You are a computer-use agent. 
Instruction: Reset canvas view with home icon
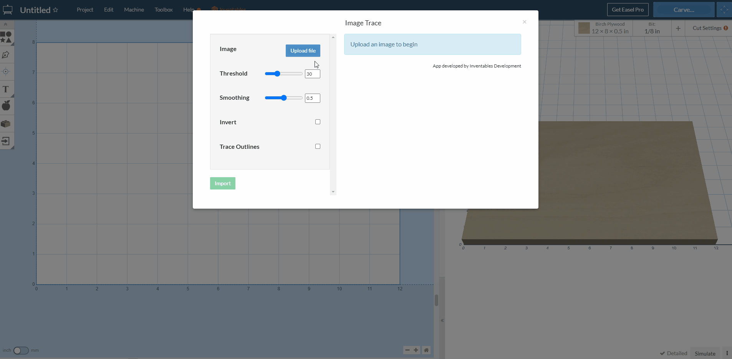[x=426, y=350]
